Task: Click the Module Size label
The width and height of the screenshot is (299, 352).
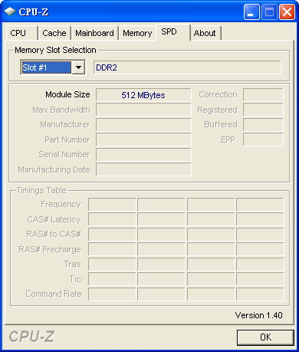Action: pyautogui.click(x=67, y=94)
